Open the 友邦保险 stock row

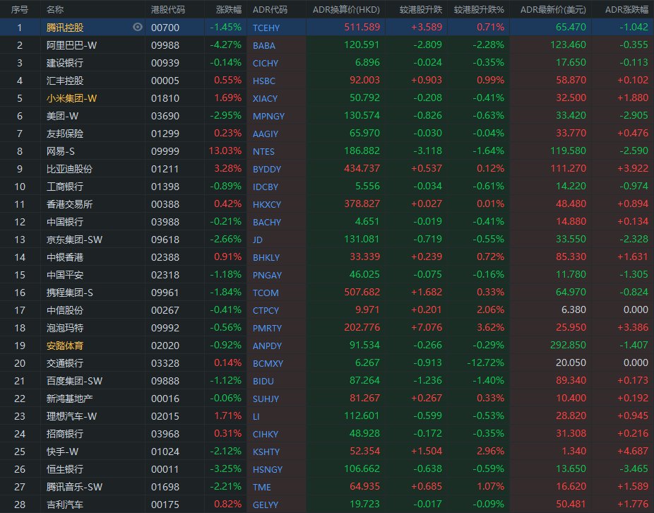point(327,133)
